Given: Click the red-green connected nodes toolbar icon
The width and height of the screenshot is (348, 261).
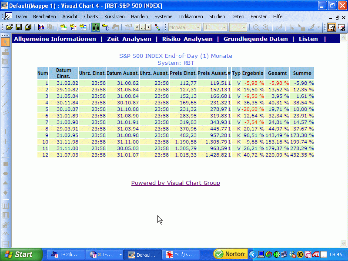Looking at the screenshot, I should (x=157, y=27).
